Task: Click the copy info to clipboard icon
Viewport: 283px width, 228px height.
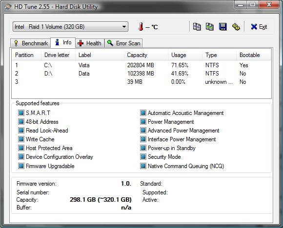Action: 197,27
